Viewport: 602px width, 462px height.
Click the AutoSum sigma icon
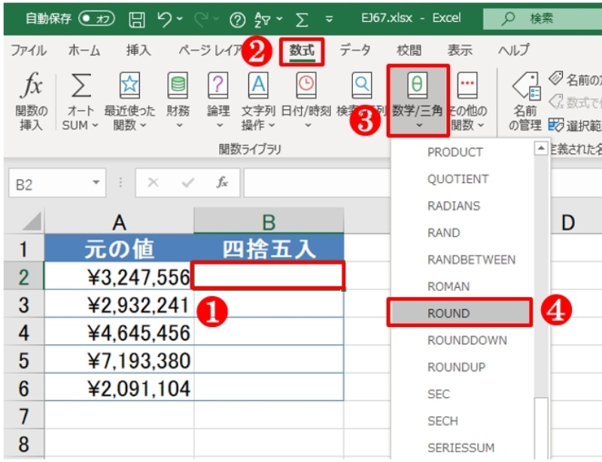pos(81,87)
